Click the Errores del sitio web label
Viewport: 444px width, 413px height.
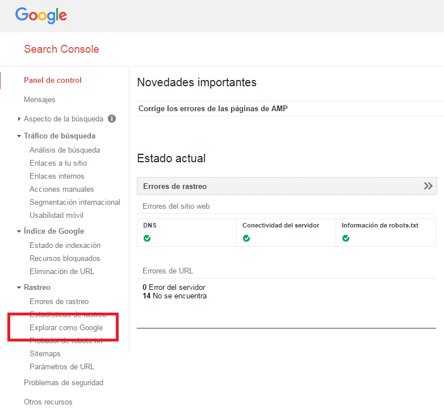tap(176, 206)
